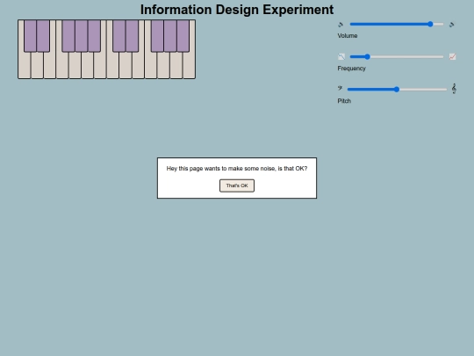
Task: Click the Frequency slider handle
Action: click(x=367, y=56)
